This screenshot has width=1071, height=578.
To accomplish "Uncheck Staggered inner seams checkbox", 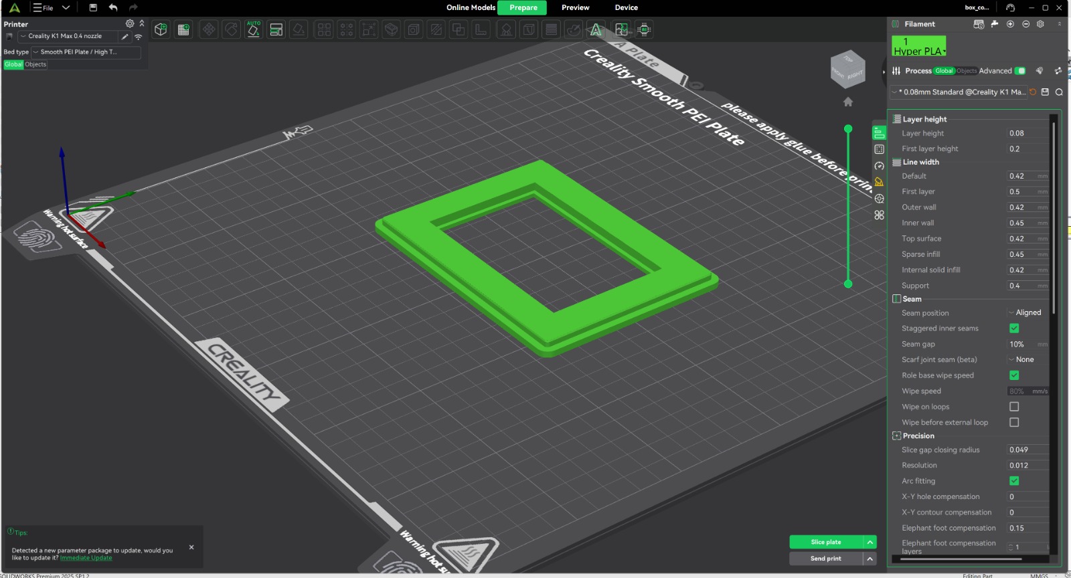I will (x=1014, y=328).
